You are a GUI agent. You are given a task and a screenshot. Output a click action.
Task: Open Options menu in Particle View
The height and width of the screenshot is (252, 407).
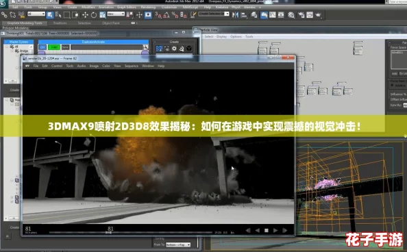click(236, 36)
